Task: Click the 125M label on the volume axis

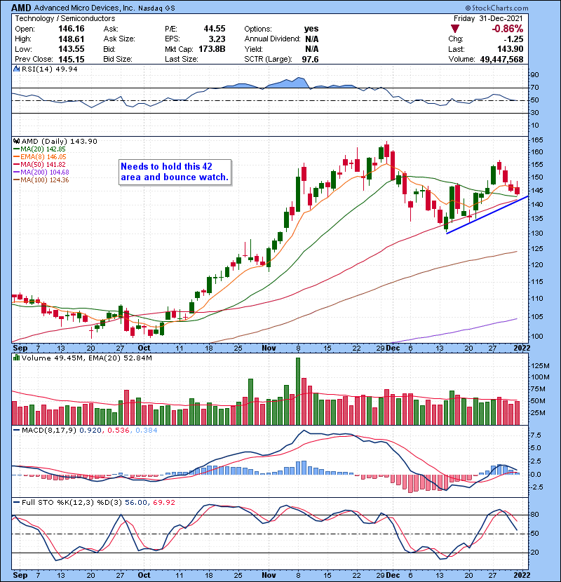Action: [540, 366]
